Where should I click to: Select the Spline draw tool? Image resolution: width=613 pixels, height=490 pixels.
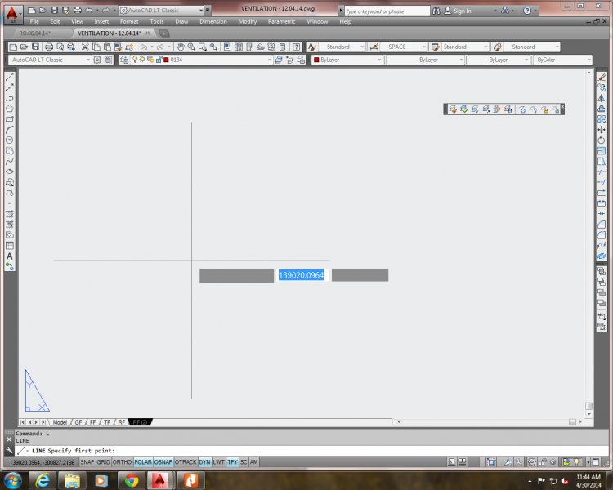click(9, 162)
